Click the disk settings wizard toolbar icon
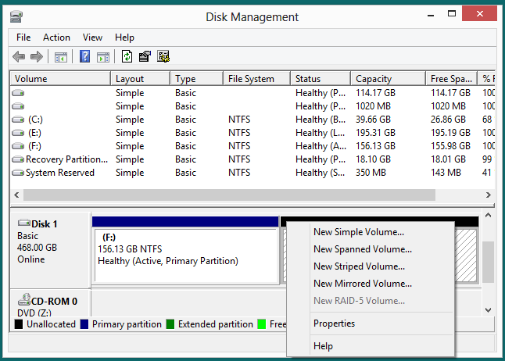The width and height of the screenshot is (505, 361). [163, 57]
